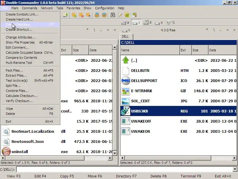Click the Copy F5 button
This screenshot has height=179, width=238.
pyautogui.click(x=67, y=176)
